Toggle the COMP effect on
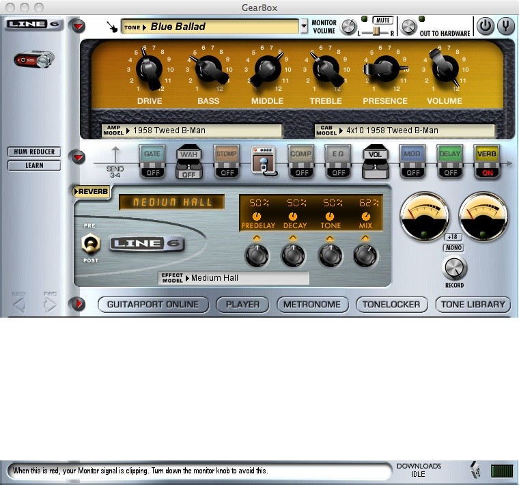This screenshot has width=519, height=485. [x=301, y=162]
